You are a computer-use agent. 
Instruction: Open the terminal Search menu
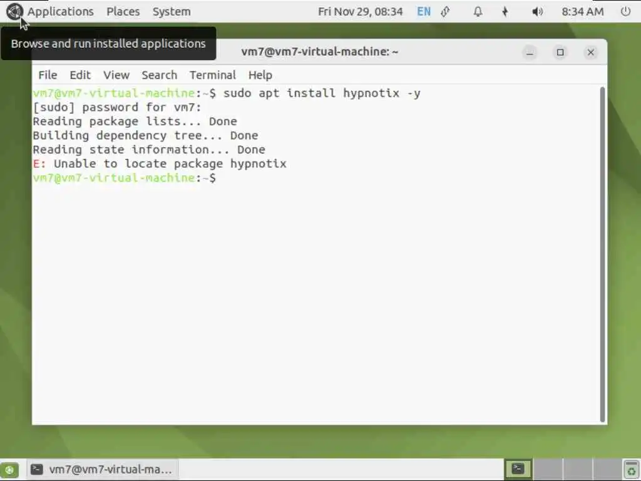[x=159, y=75]
